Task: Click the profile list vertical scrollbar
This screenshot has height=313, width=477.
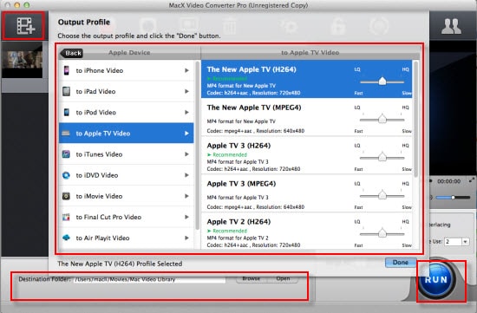Action: 415,120
